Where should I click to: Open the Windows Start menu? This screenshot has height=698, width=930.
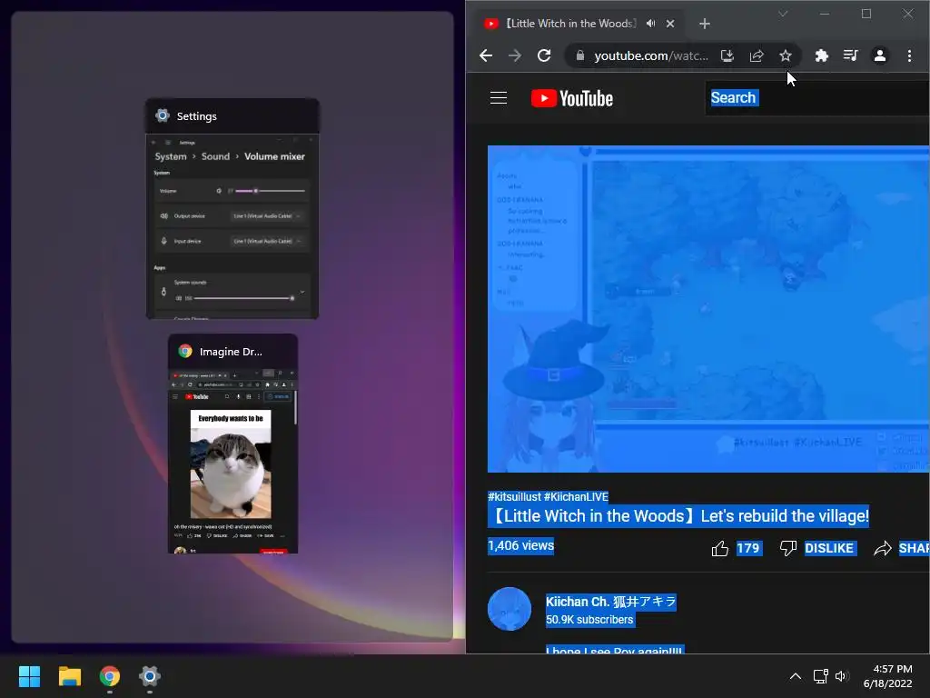(x=29, y=676)
